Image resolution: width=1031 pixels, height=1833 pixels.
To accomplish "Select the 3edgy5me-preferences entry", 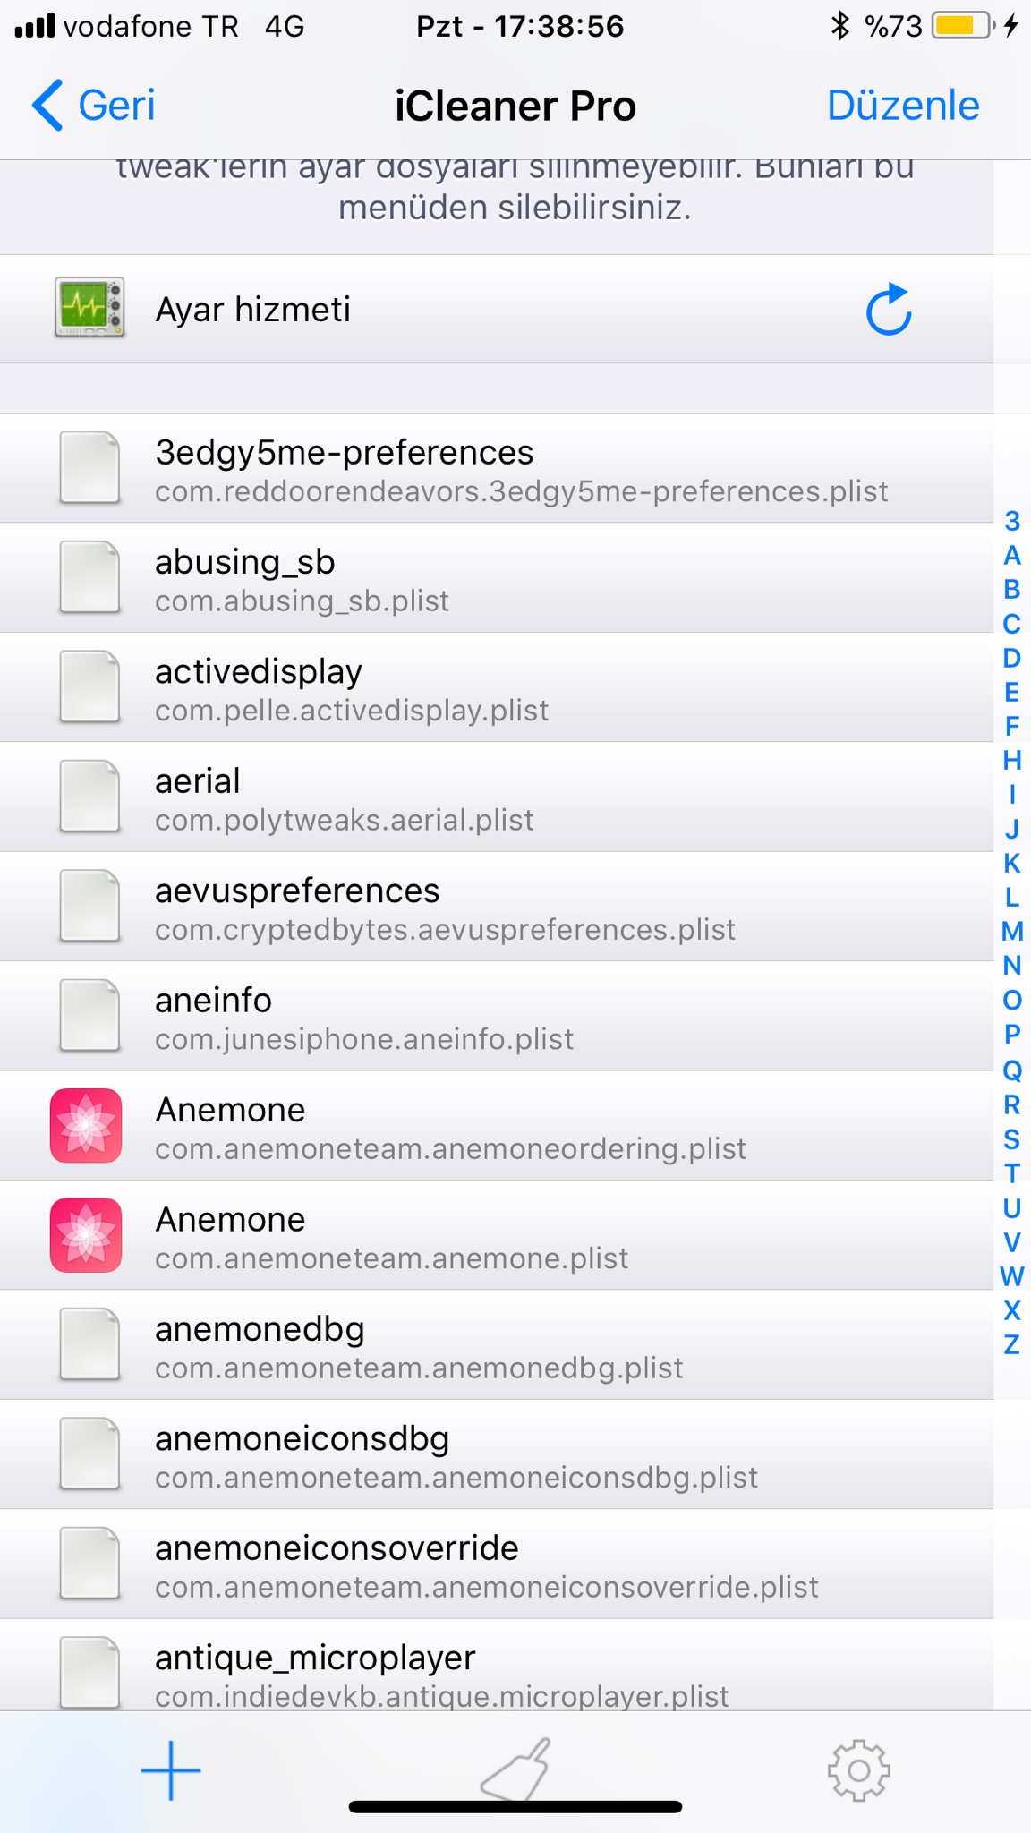I will point(519,469).
